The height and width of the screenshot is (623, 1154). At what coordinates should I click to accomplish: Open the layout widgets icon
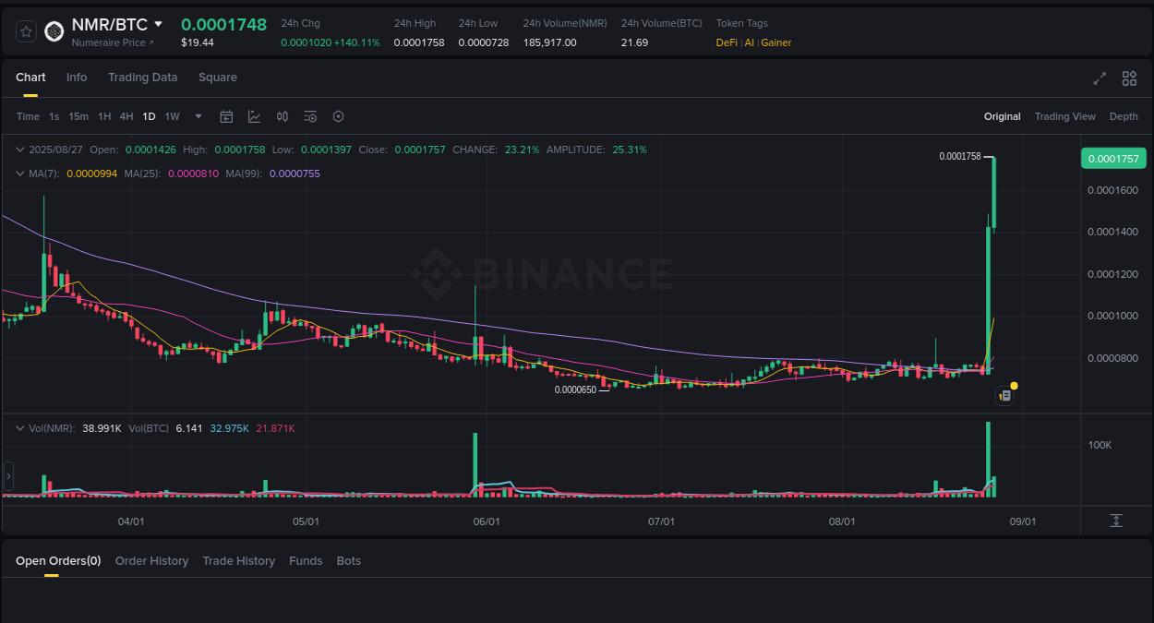click(x=1128, y=78)
